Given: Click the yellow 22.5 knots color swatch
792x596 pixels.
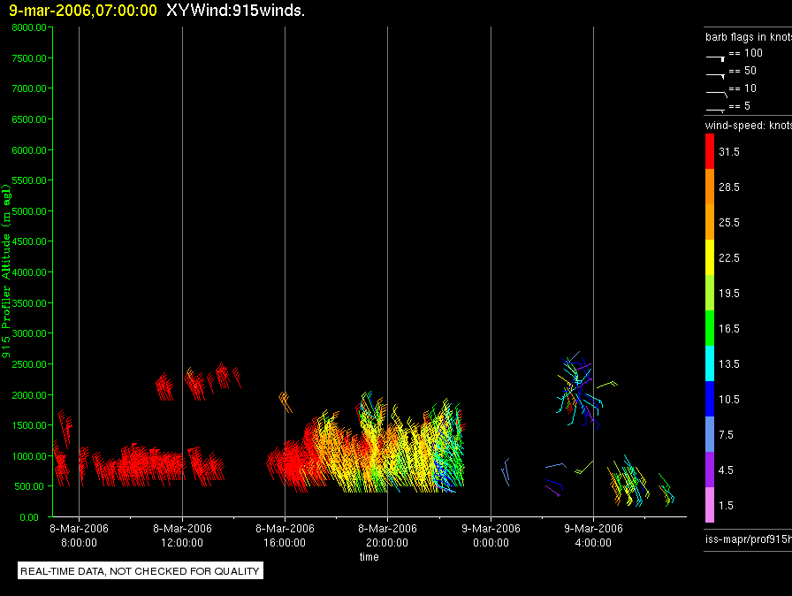Looking at the screenshot, I should tap(710, 257).
